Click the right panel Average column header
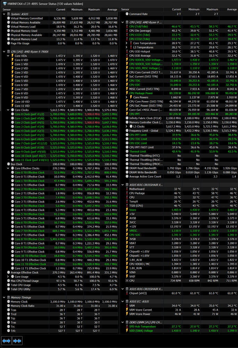Screen dimensions: 238x348 [x=229, y=9]
